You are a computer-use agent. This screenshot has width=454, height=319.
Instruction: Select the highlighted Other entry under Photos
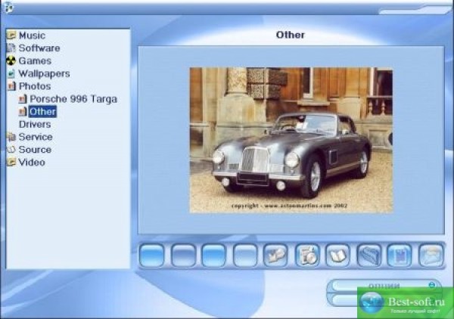(42, 112)
